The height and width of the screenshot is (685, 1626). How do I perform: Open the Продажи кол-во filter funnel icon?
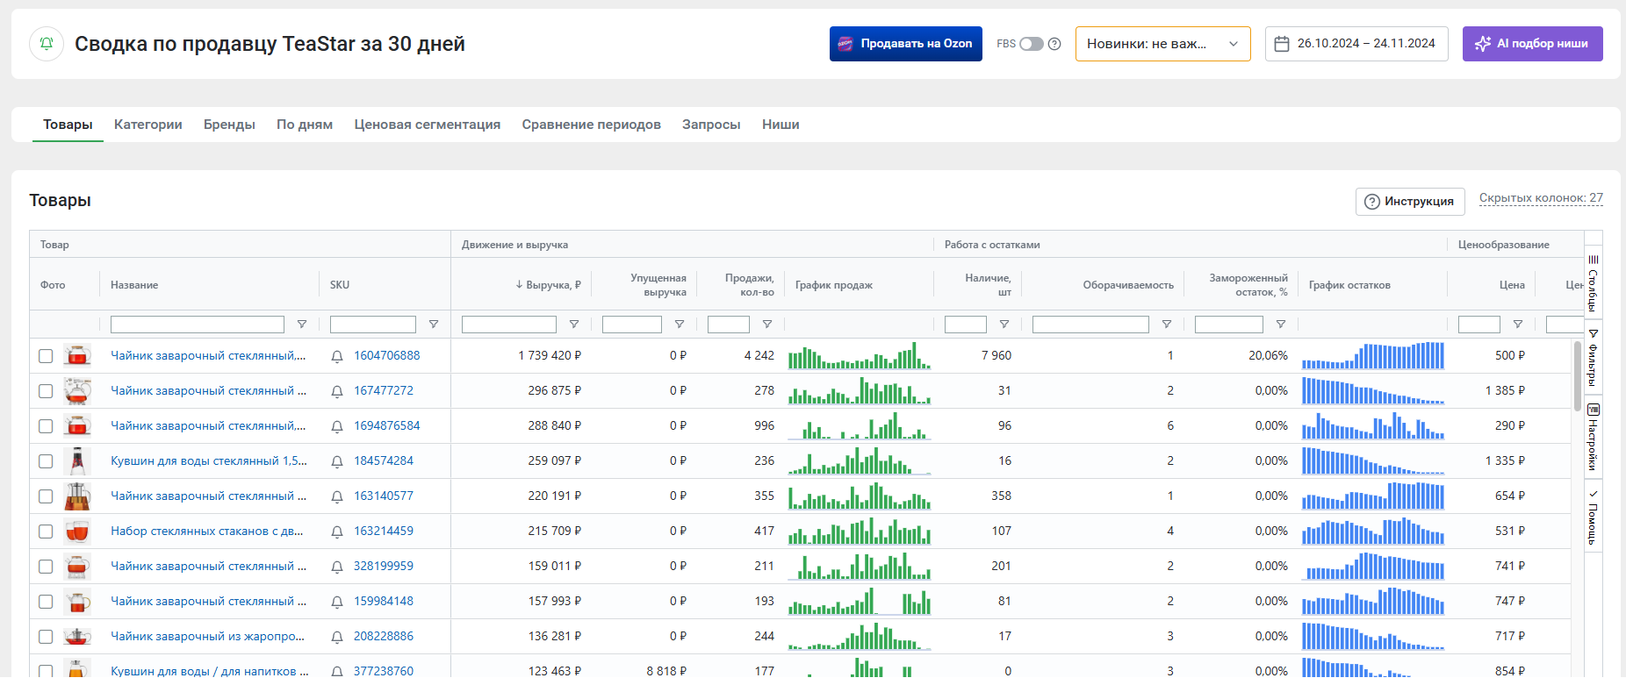point(767,325)
